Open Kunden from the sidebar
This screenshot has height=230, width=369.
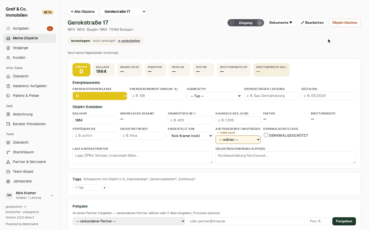pyautogui.click(x=29, y=58)
